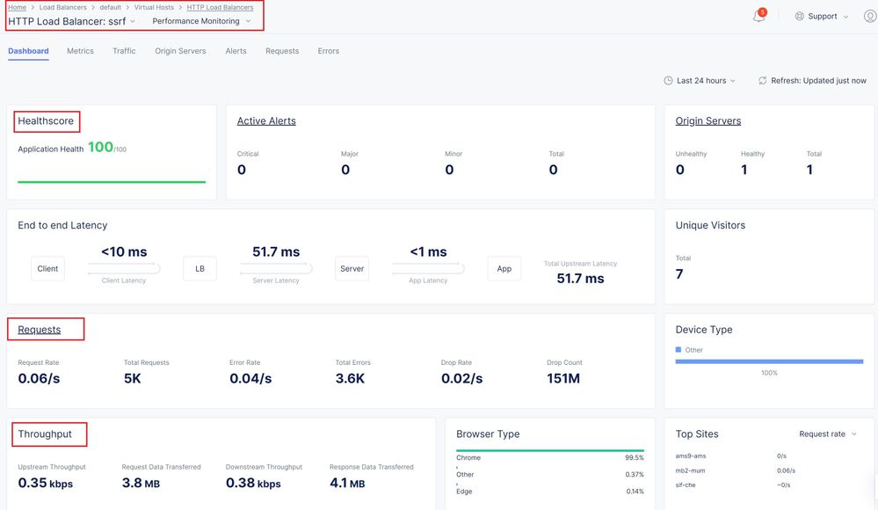Click the Requests section heading link
878x510 pixels.
(x=40, y=330)
